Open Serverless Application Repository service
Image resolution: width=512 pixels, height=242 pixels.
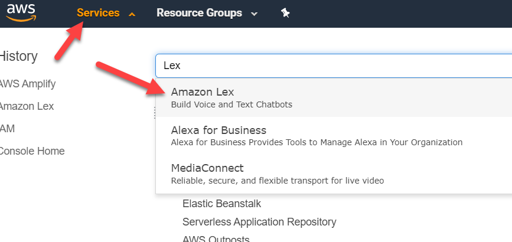click(259, 222)
